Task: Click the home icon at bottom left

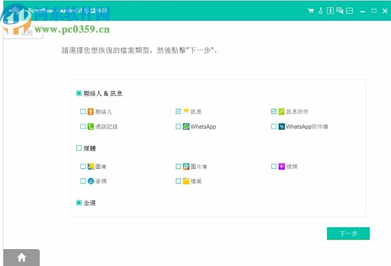Action: pos(22,257)
